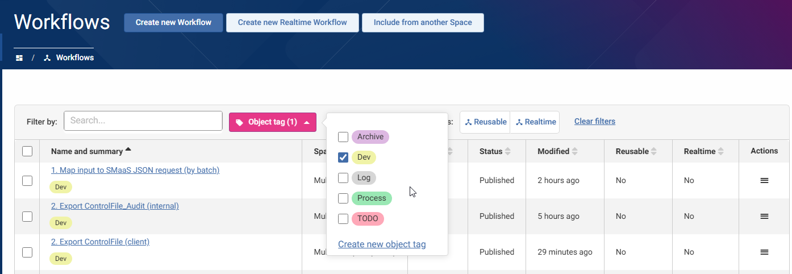Click the Clear filters link
The image size is (792, 274).
coord(595,121)
